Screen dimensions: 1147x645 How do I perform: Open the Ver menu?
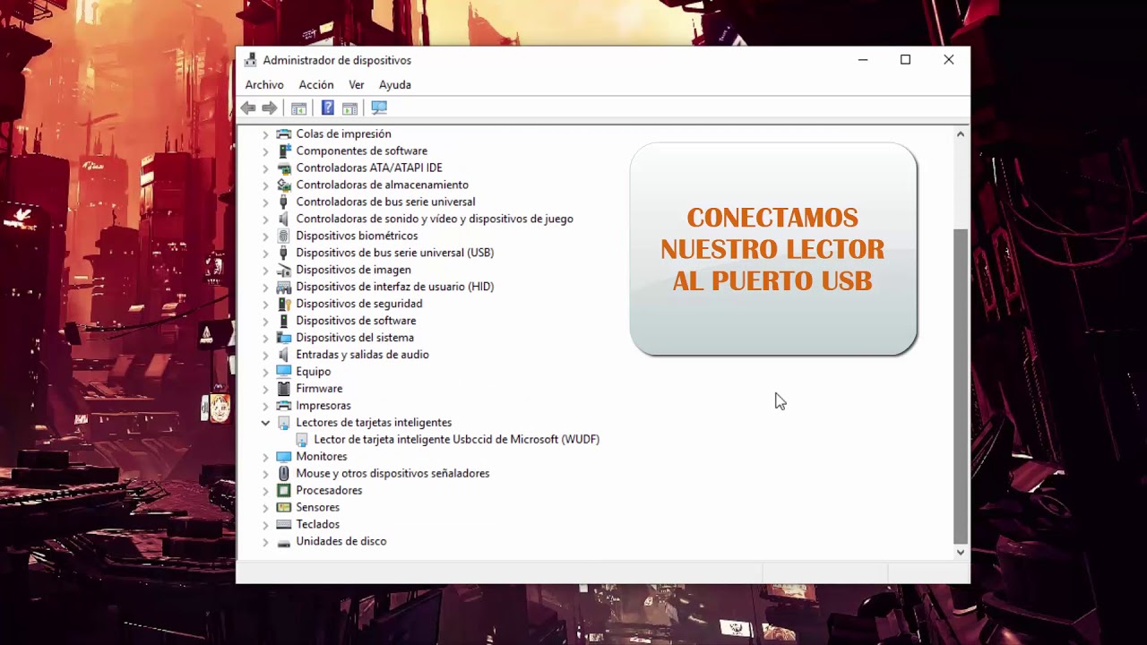[x=357, y=84]
